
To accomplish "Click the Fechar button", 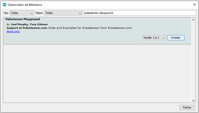I will pos(187,107).
